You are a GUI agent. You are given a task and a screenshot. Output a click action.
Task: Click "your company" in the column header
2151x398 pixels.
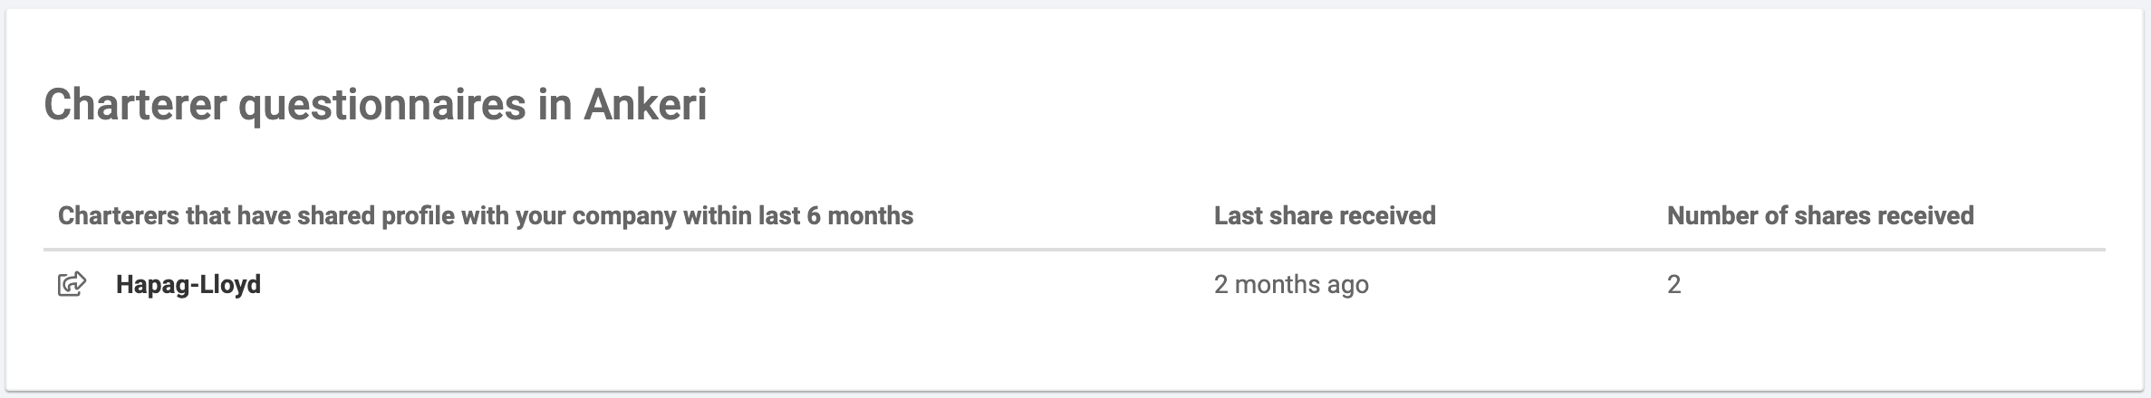coord(595,215)
